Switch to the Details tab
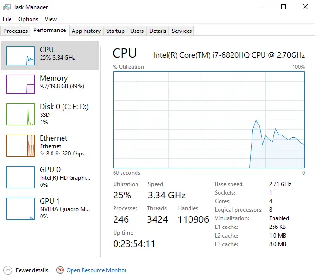This screenshot has height=279, width=315. click(x=157, y=31)
